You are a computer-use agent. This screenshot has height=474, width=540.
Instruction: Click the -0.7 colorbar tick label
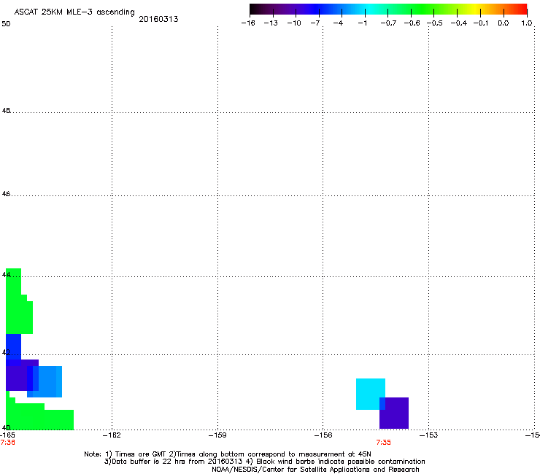388,23
